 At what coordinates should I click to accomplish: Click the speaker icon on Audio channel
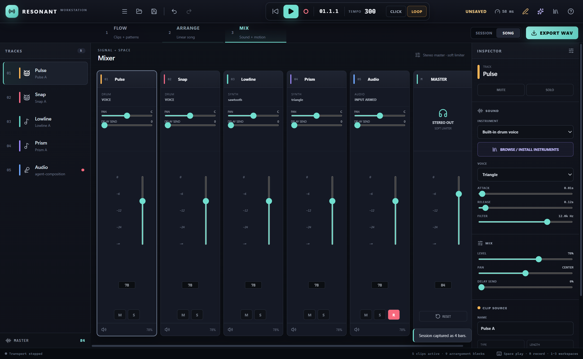pyautogui.click(x=357, y=330)
